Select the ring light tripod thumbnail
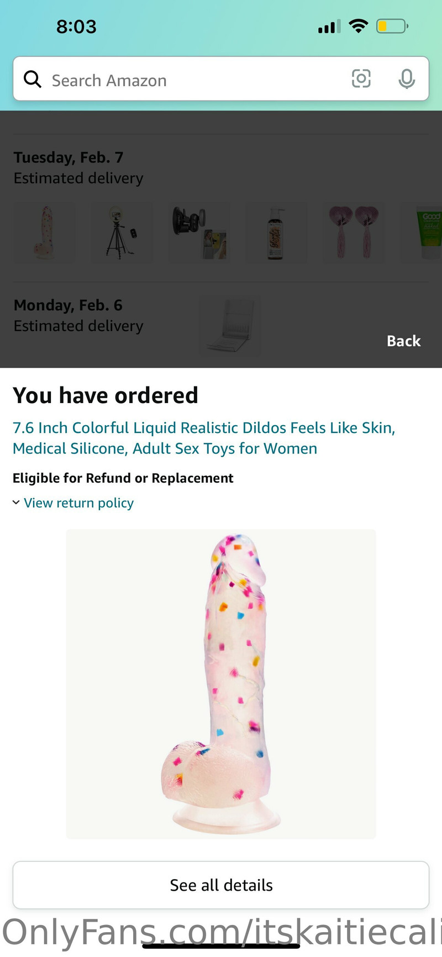Screen dimensions: 442x957 click(122, 233)
